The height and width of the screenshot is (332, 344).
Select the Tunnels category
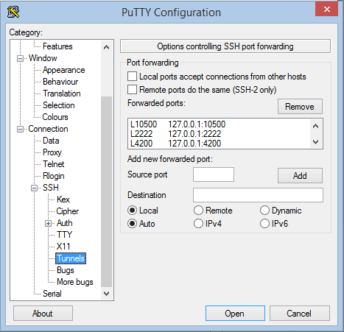tap(71, 258)
